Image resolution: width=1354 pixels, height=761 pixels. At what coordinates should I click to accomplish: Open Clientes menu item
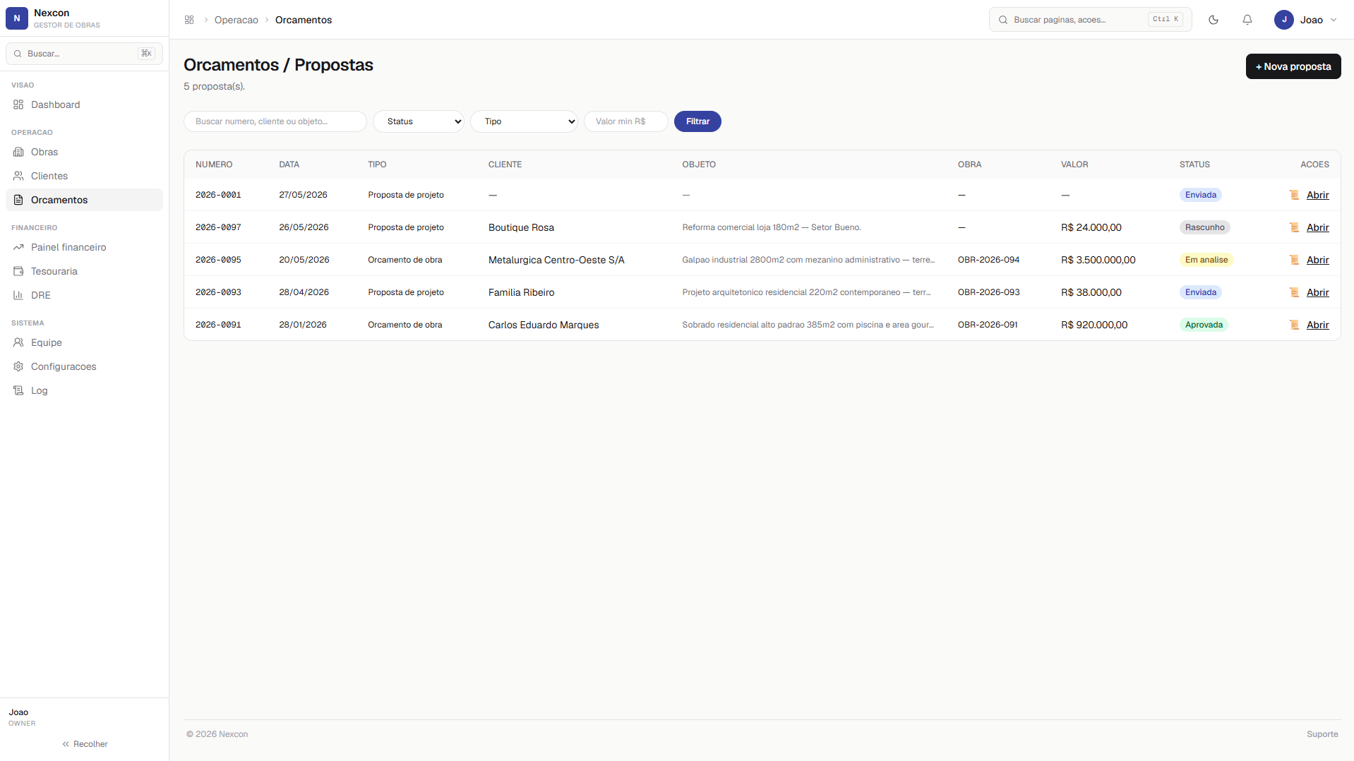pyautogui.click(x=84, y=176)
